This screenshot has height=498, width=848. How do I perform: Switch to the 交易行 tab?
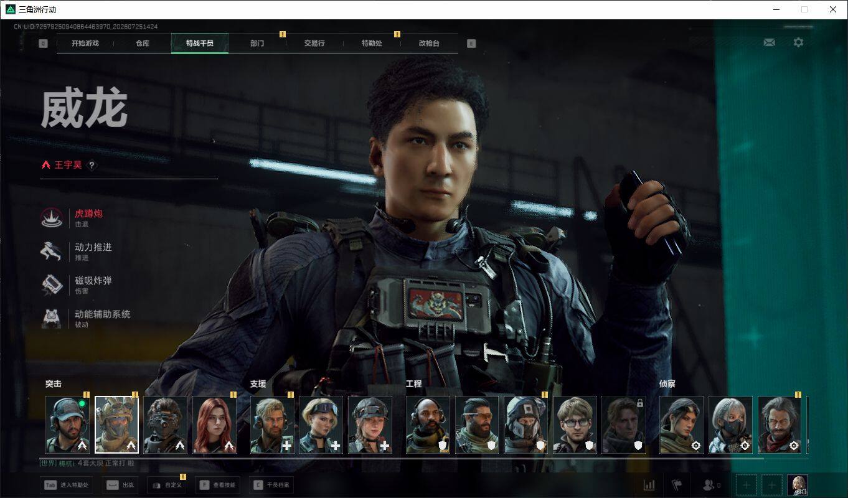tap(314, 44)
